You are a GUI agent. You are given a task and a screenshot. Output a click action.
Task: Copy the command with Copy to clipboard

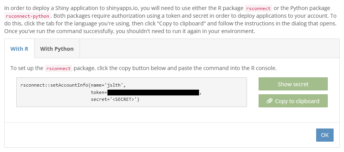pos(293,101)
